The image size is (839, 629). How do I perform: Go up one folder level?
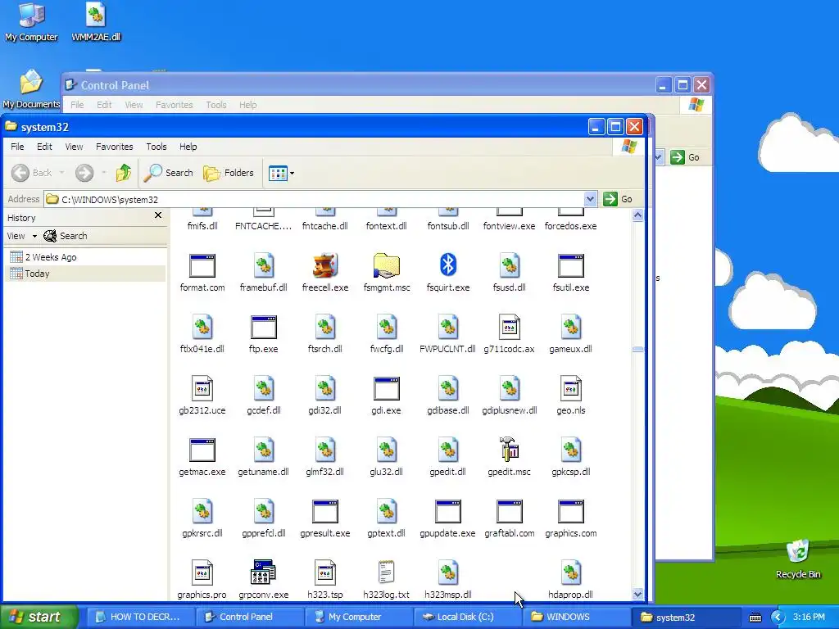click(x=124, y=173)
